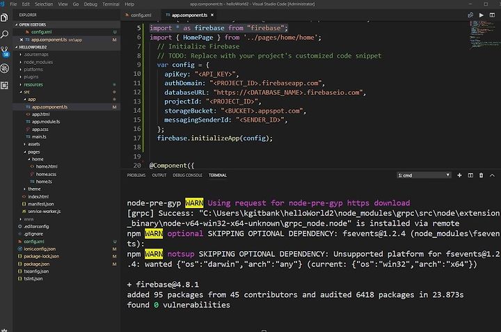Image resolution: width=501 pixels, height=332 pixels.
Task: Open main.ts in the file tree
Action: (x=67, y=136)
